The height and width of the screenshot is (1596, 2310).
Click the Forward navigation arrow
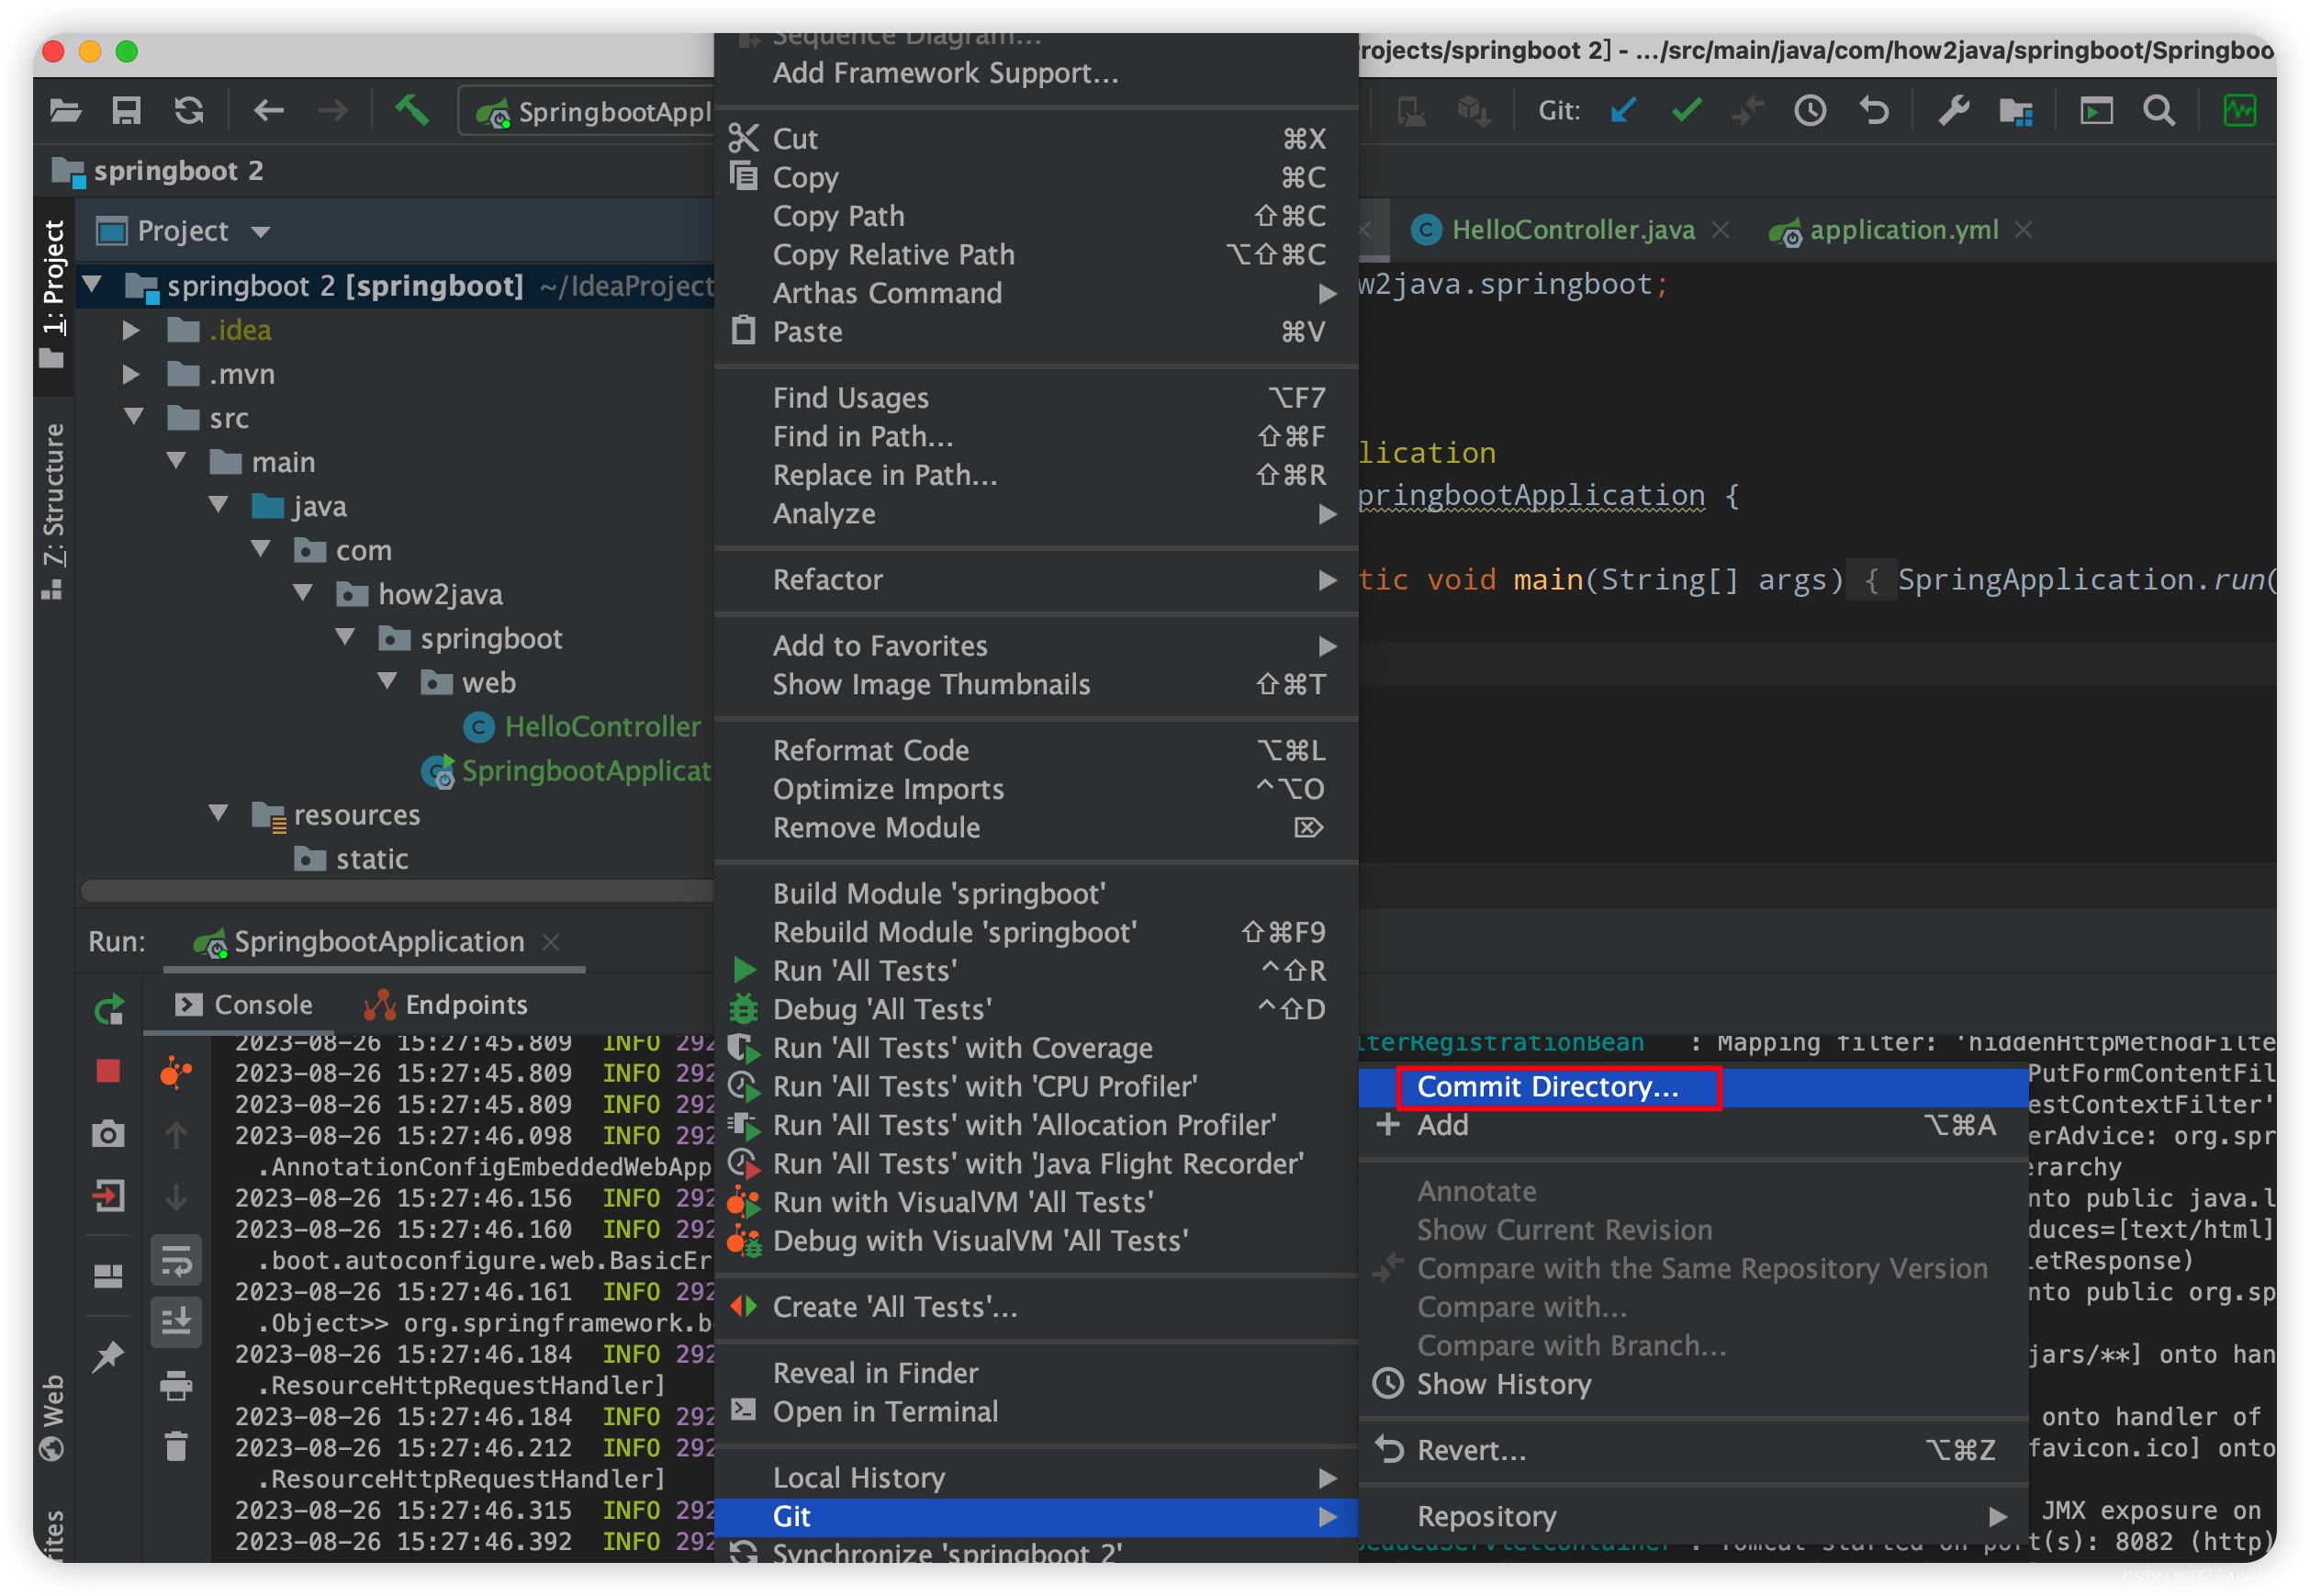333,110
